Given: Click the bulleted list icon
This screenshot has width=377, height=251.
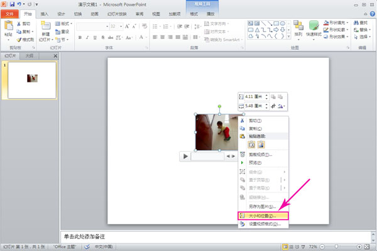Looking at the screenshot, I should (x=156, y=26).
